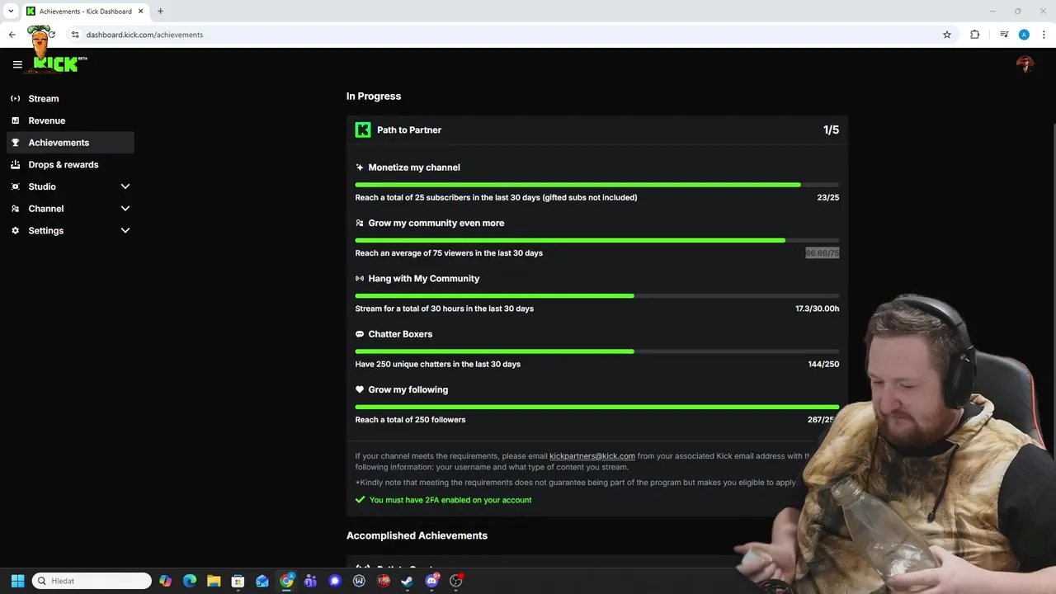Open the Chrome profile avatar
This screenshot has height=594, width=1056.
click(x=1024, y=35)
